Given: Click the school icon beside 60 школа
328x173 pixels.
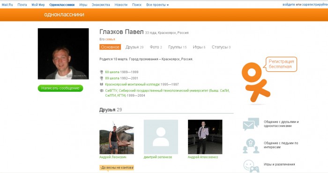Looking at the screenshot, I should pos(102,72).
